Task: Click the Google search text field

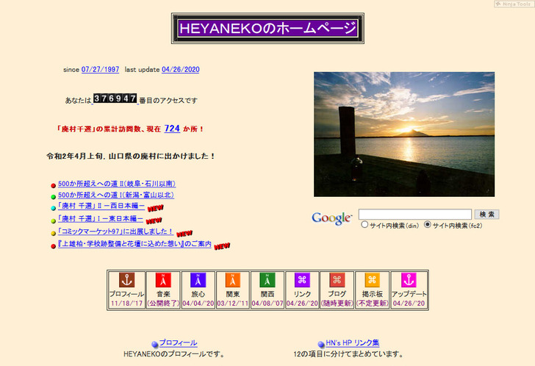Action: coord(414,215)
